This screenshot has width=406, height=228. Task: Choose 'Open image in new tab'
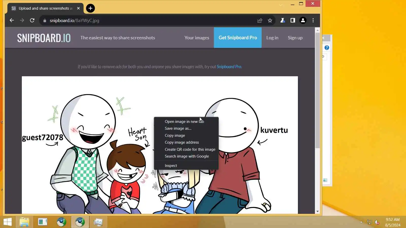coord(186,122)
